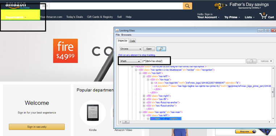Click into the Amazon search field

(116, 6)
